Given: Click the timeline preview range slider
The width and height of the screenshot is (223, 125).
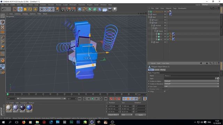Looking at the screenshot, I should (x=41, y=99).
